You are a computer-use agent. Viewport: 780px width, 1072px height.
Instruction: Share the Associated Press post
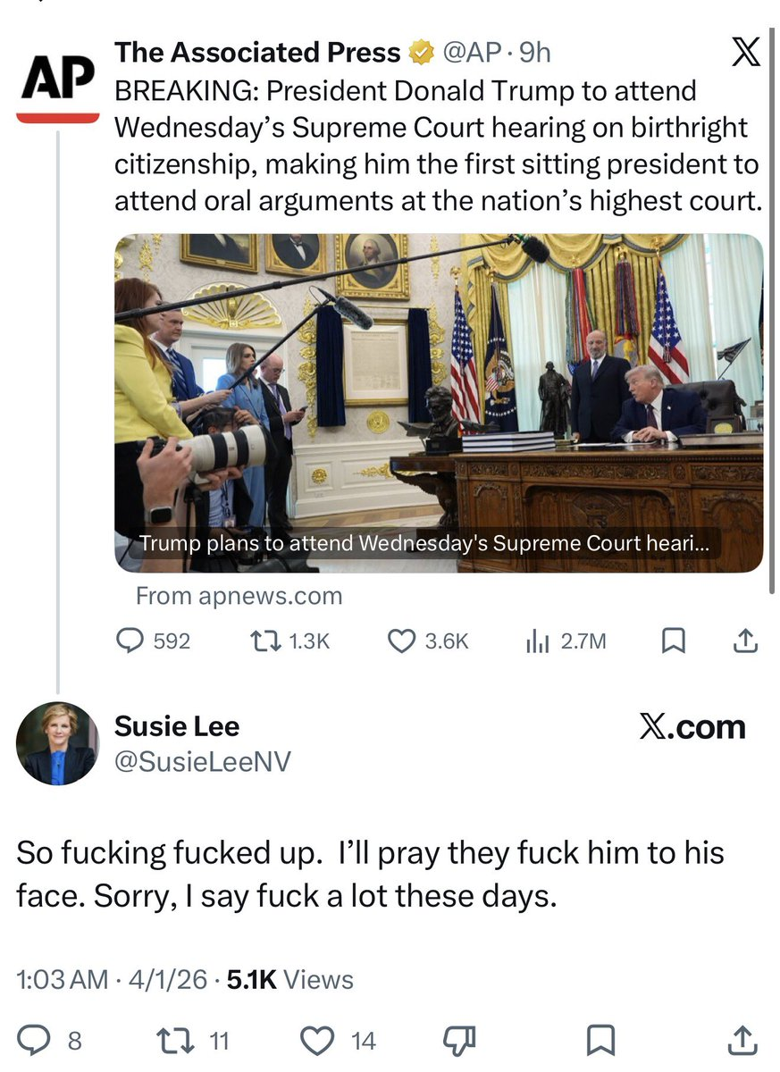pos(747,641)
